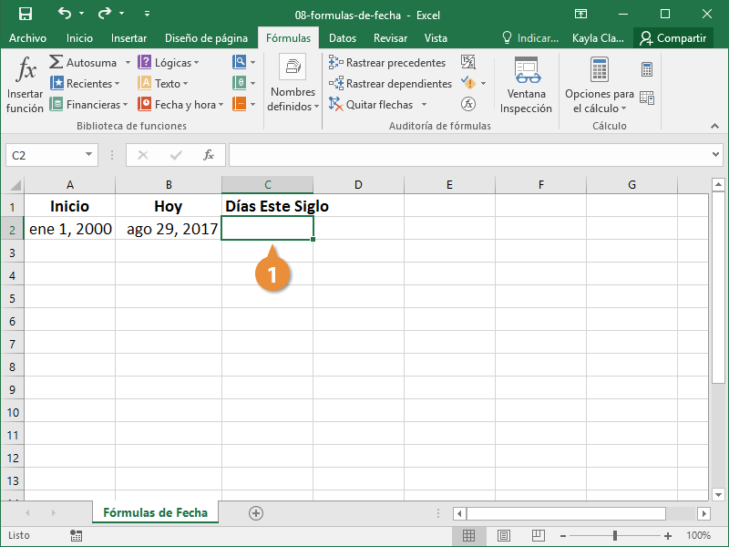Viewport: 729px width, 547px height.
Task: Click Rastrear dependientes
Action: point(390,84)
